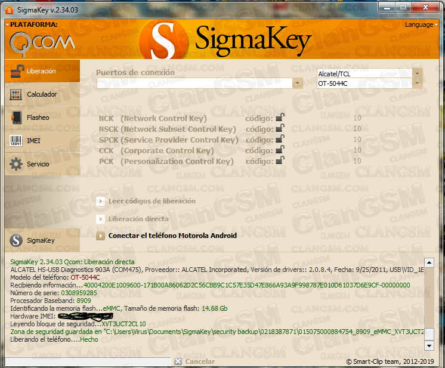The width and height of the screenshot is (445, 368).
Task: Click log line 'Liberando el teléfono....Hecho'
Action: [54, 339]
